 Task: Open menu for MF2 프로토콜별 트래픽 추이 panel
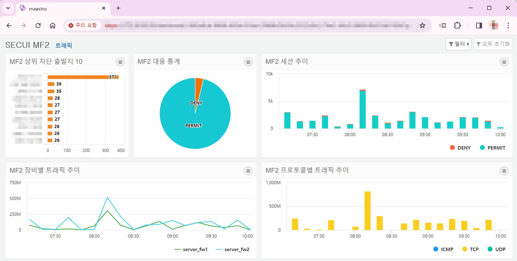pos(504,171)
